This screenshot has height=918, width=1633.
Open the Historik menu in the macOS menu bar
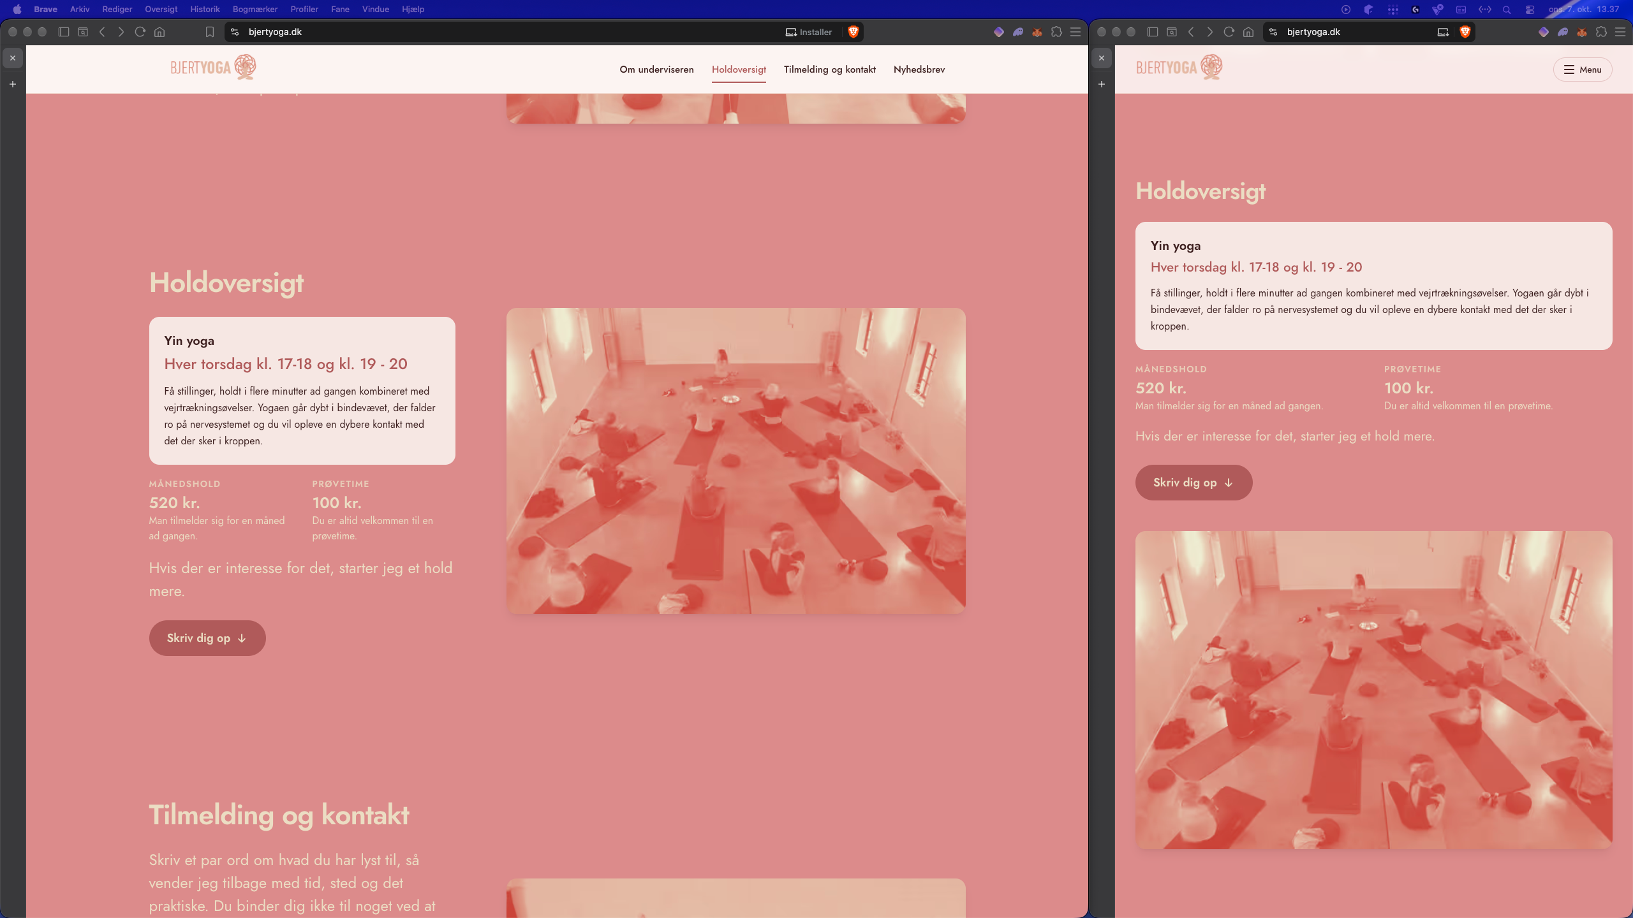205,9
